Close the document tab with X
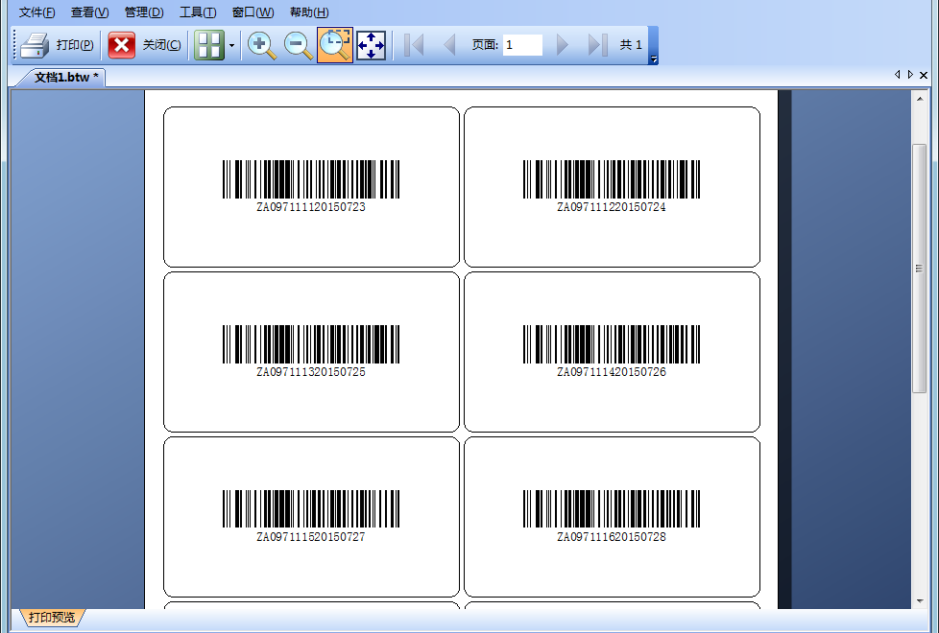The width and height of the screenshot is (939, 633). click(924, 75)
